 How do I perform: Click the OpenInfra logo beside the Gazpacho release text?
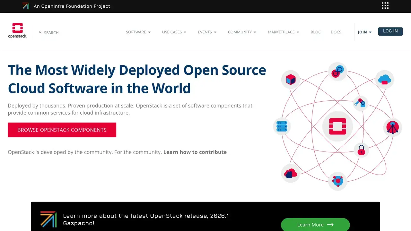click(48, 219)
